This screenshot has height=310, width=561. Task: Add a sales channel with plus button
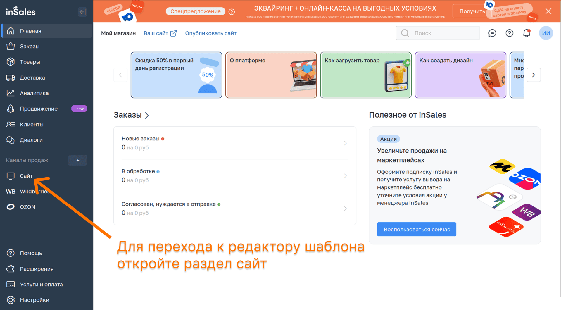coord(78,160)
